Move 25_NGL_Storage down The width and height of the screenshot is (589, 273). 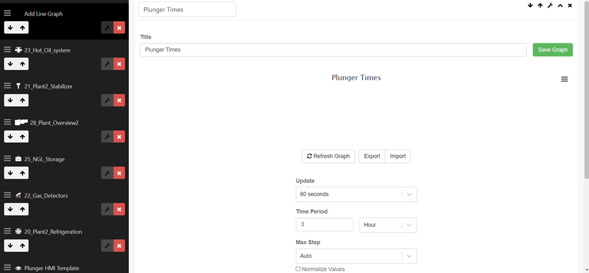[x=10, y=173]
